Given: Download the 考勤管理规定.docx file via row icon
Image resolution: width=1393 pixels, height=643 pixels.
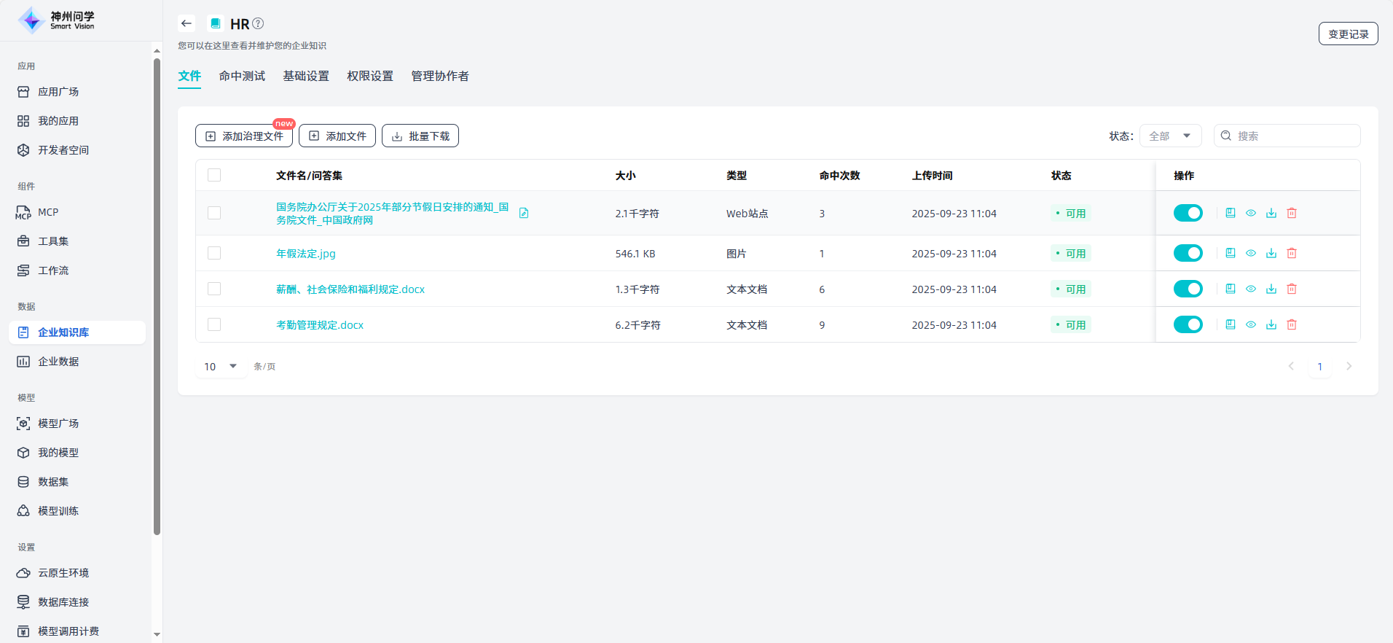Looking at the screenshot, I should (1271, 324).
